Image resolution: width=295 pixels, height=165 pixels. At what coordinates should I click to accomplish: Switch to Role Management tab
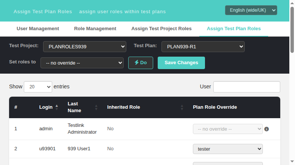coord(95,29)
